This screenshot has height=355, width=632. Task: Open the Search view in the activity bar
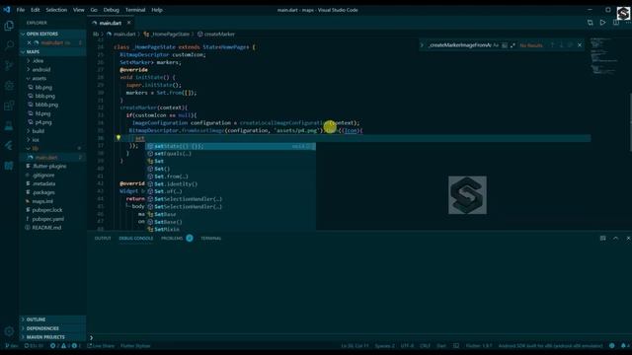click(9, 45)
